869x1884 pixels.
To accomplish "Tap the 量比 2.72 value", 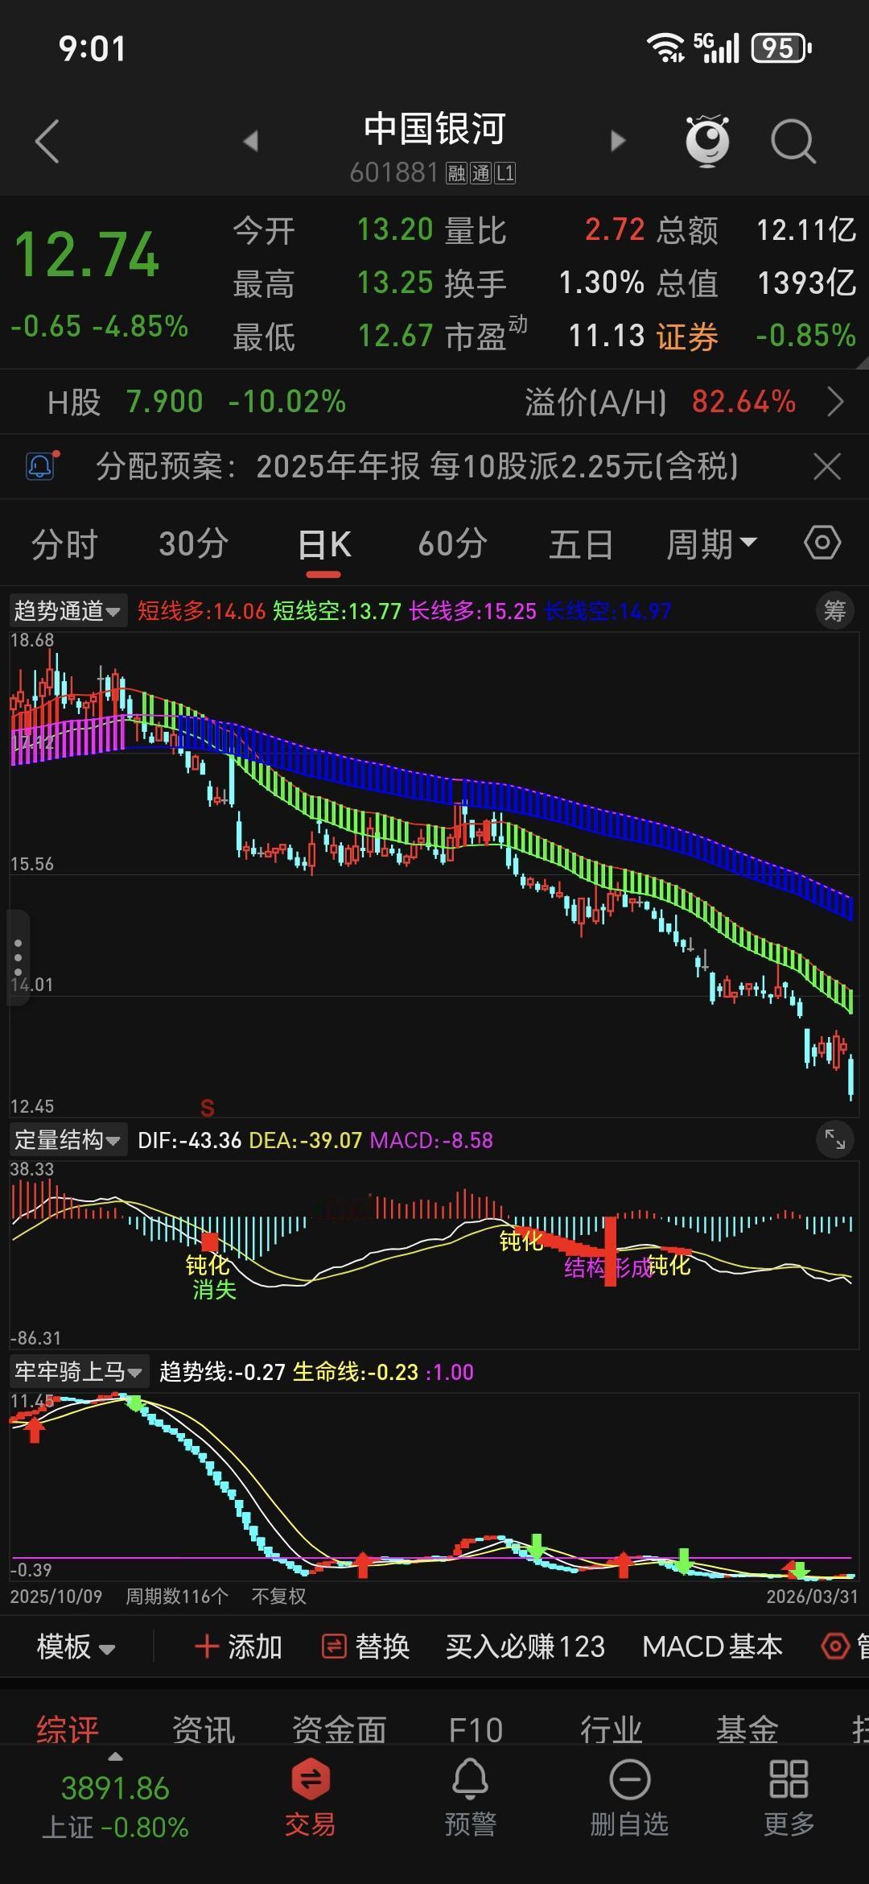I will pyautogui.click(x=615, y=230).
